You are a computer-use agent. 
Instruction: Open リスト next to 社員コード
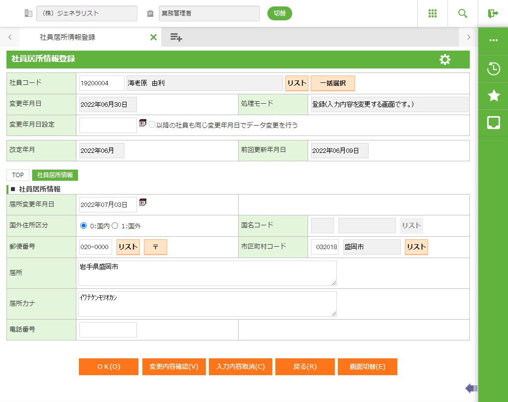[297, 83]
